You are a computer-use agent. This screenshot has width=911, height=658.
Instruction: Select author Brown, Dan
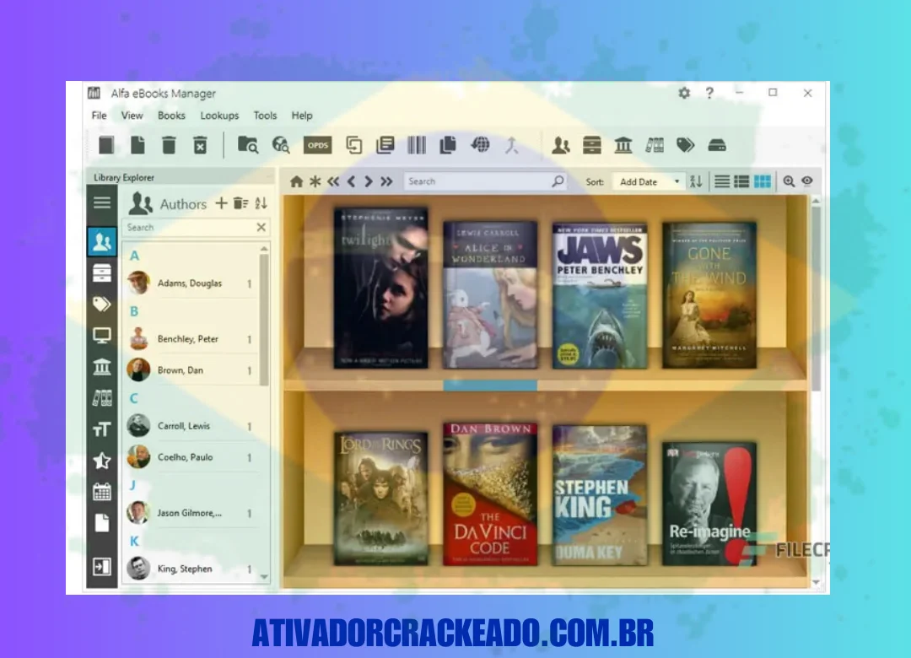tap(191, 370)
